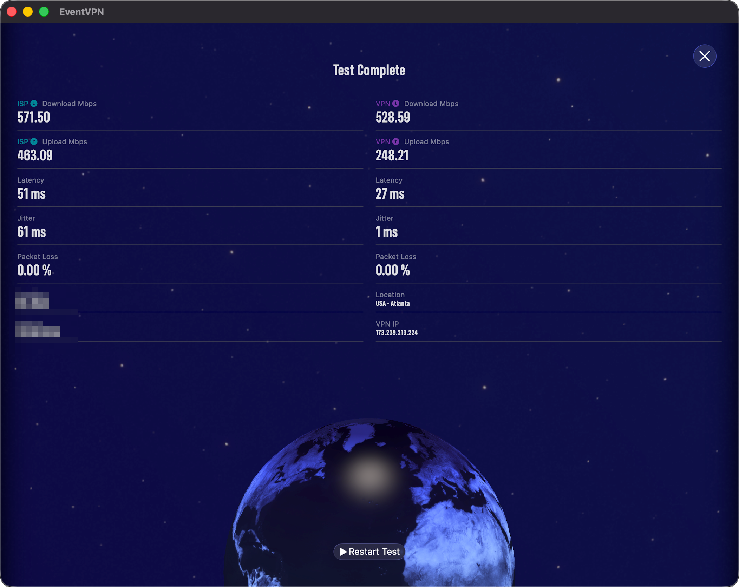Click the play icon in Restart Test
The image size is (739, 587).
pyautogui.click(x=343, y=552)
